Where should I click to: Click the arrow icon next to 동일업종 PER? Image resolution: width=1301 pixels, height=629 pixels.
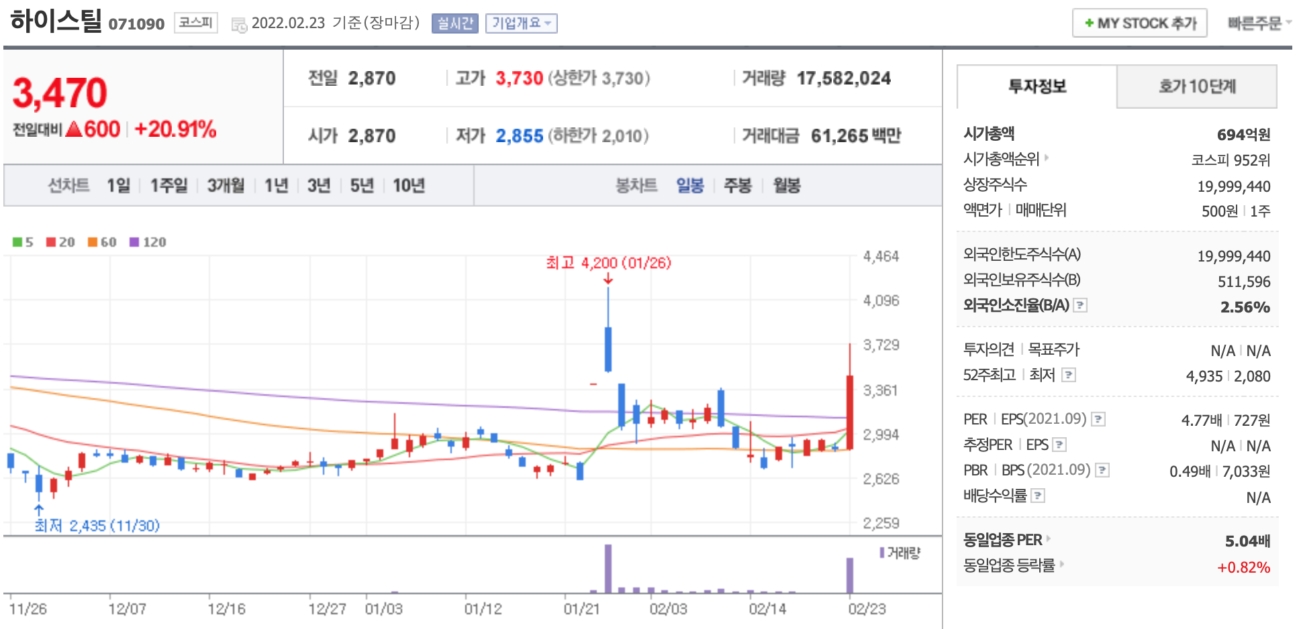coord(1049,538)
